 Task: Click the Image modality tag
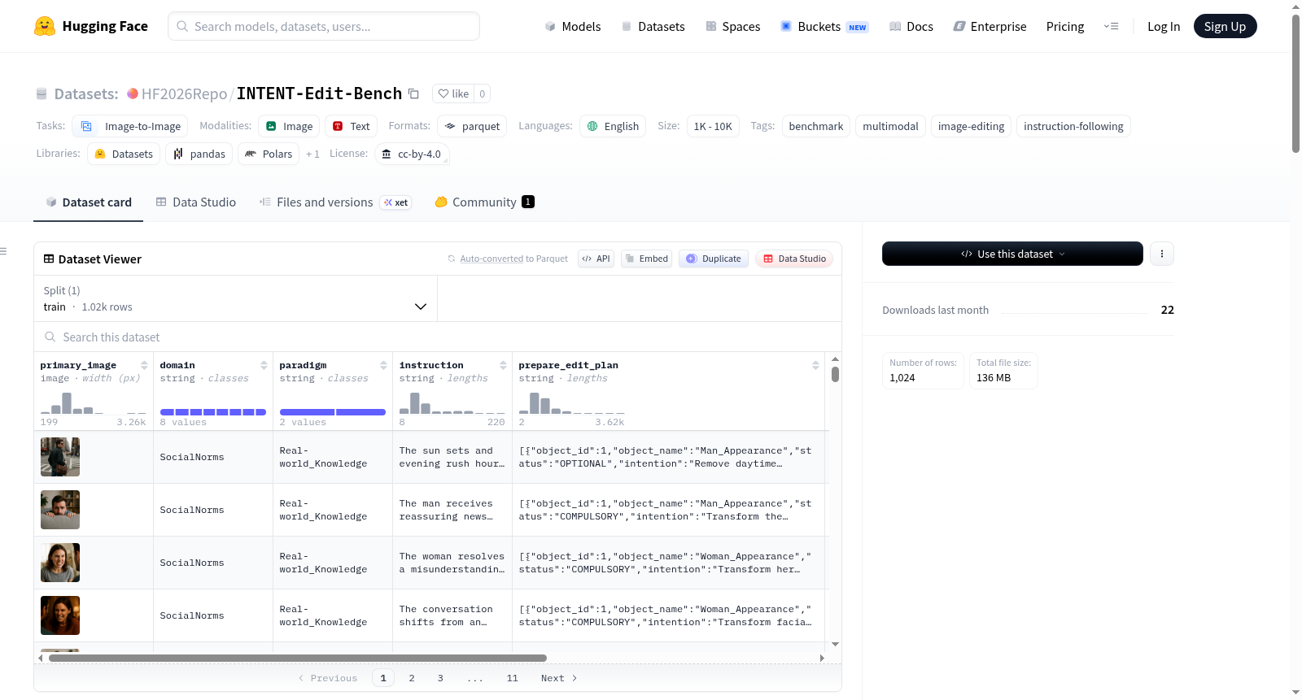pos(289,126)
